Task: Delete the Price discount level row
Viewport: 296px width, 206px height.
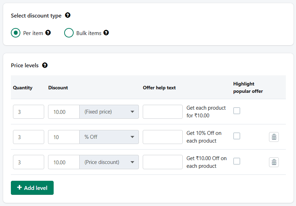Action: point(274,162)
